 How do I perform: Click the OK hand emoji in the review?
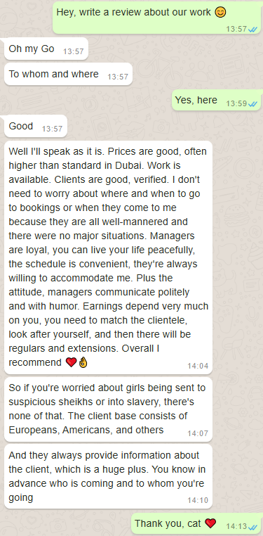coord(83,362)
